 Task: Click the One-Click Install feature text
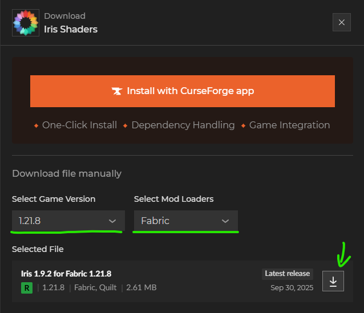tap(79, 125)
